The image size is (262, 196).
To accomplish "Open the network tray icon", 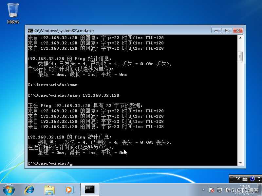I will point(219,190).
